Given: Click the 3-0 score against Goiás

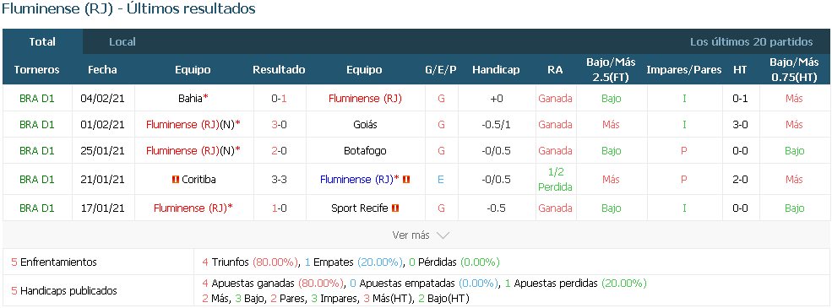Looking at the screenshot, I should pyautogui.click(x=279, y=125).
